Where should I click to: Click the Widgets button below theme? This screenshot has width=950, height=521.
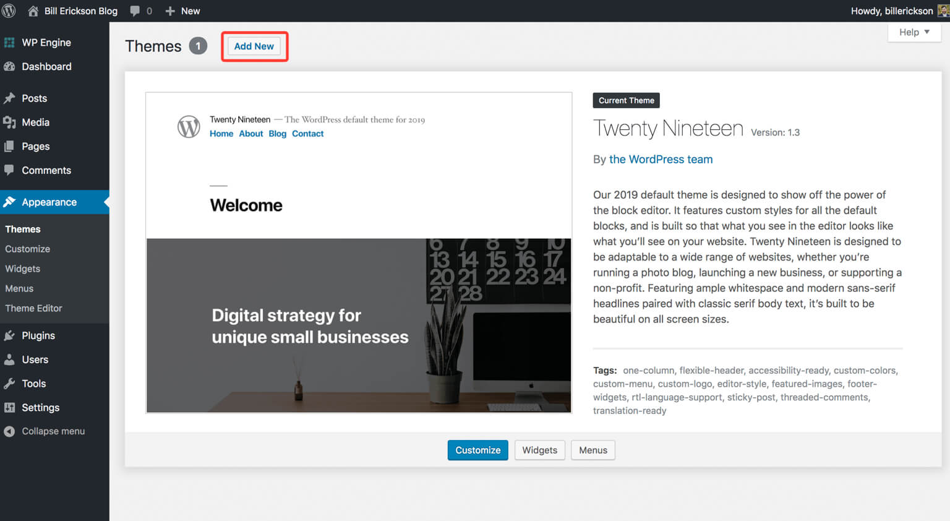tap(540, 450)
